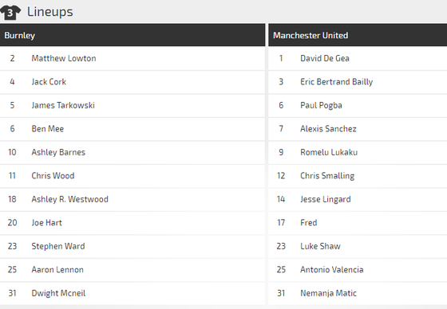The height and width of the screenshot is (309, 447).
Task: Open Ben Mee's player profile
Action: coord(48,128)
